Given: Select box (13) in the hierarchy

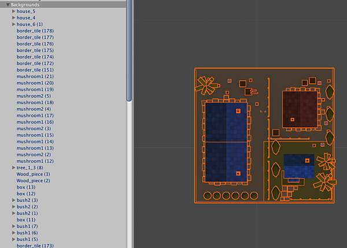Looking at the screenshot, I should tap(26, 187).
